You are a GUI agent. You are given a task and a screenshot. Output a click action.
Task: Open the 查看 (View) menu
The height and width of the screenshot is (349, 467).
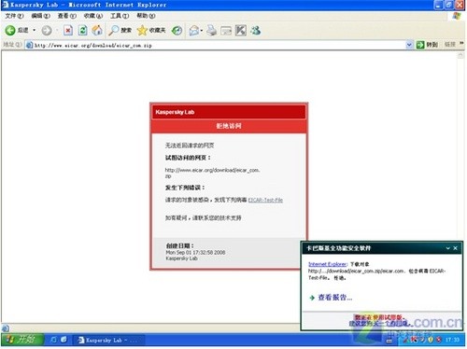point(67,16)
